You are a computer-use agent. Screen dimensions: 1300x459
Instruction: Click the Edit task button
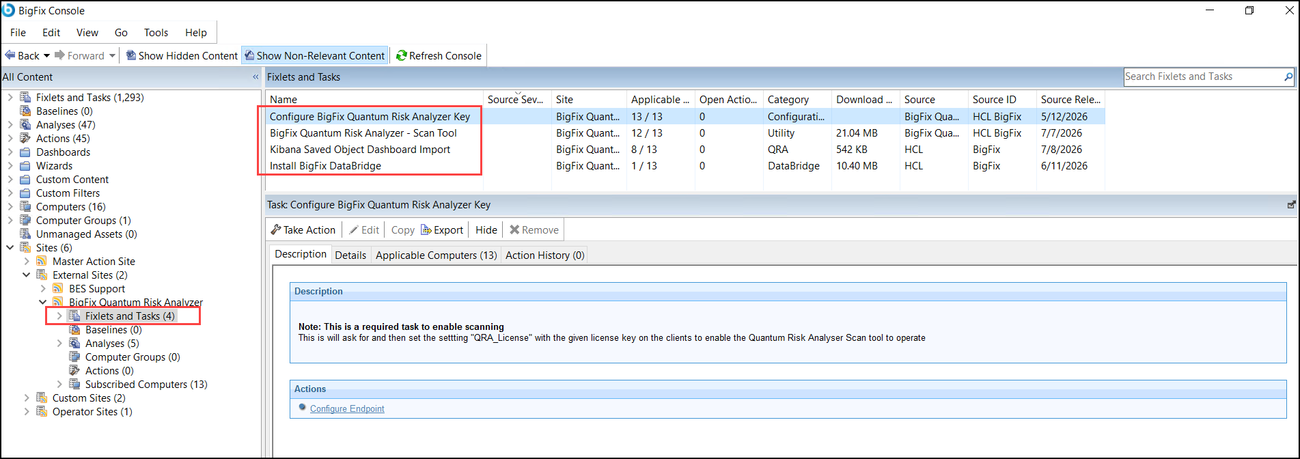(364, 229)
